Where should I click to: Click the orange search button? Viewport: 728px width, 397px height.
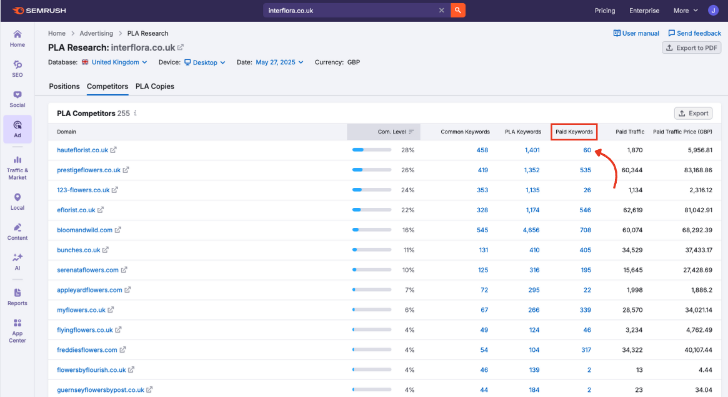click(458, 11)
